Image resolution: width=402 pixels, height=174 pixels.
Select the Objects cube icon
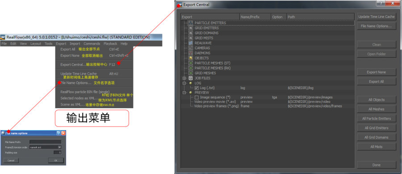[190, 58]
